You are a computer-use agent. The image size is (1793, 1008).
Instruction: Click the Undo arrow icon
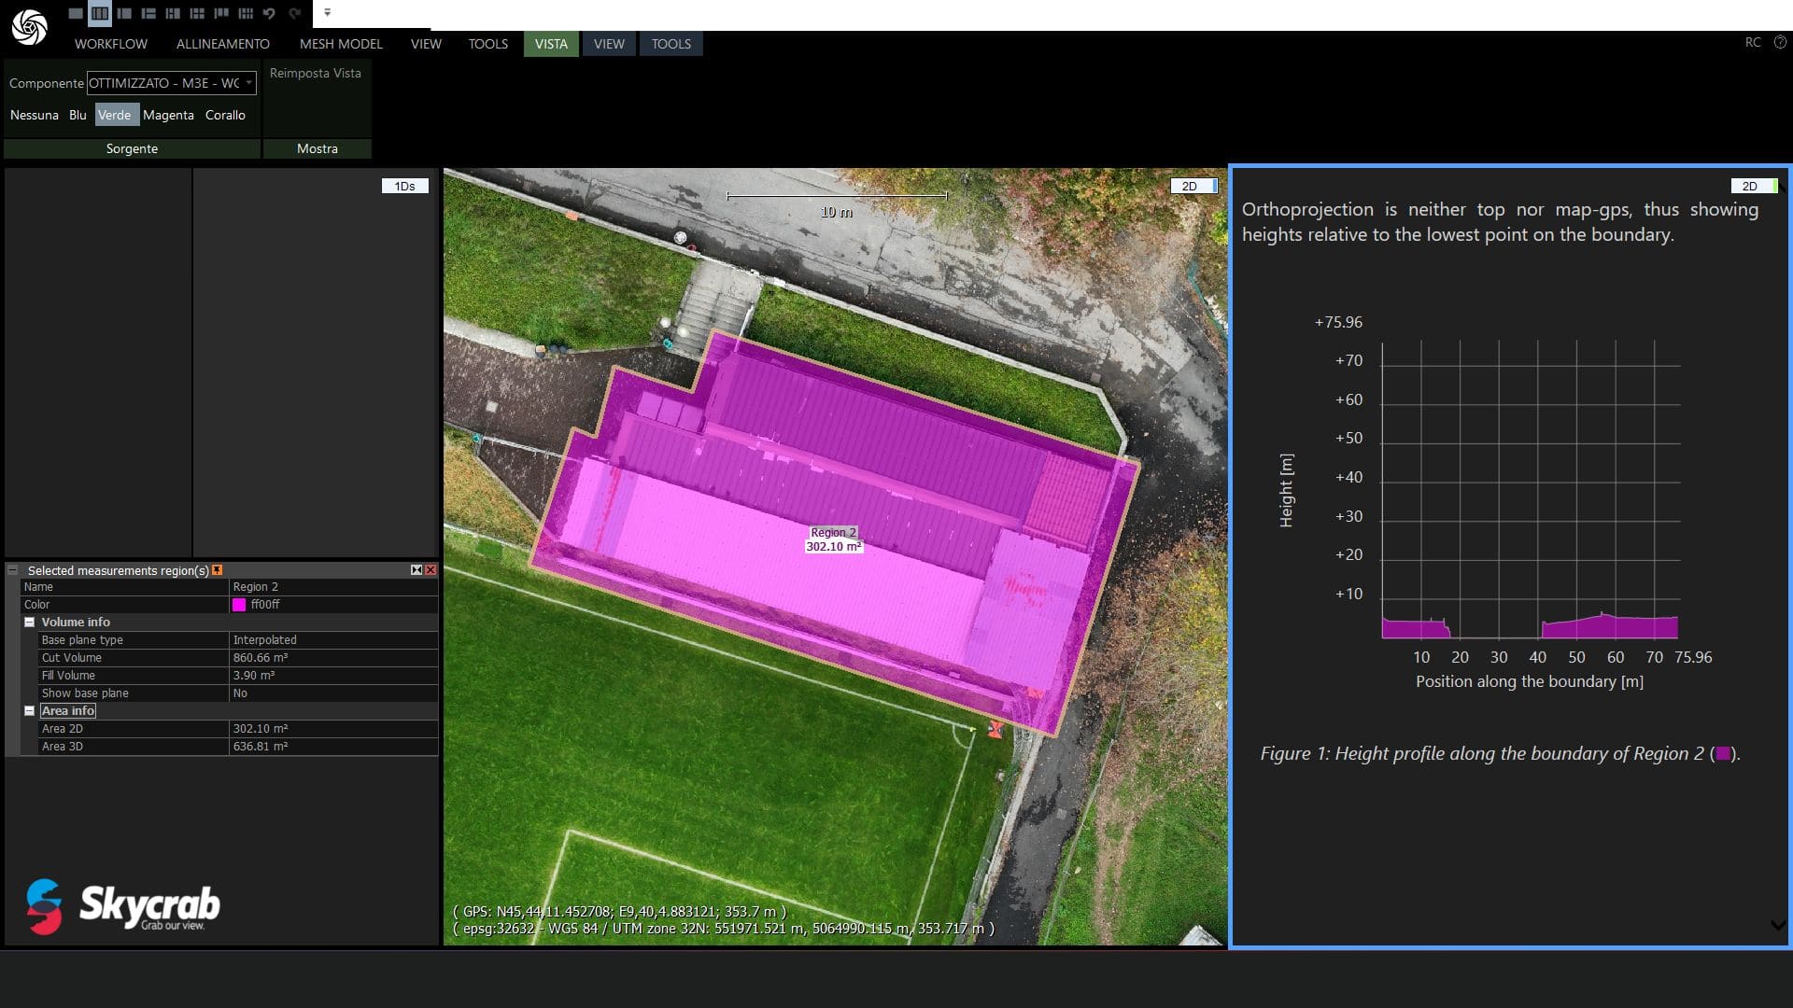point(270,13)
